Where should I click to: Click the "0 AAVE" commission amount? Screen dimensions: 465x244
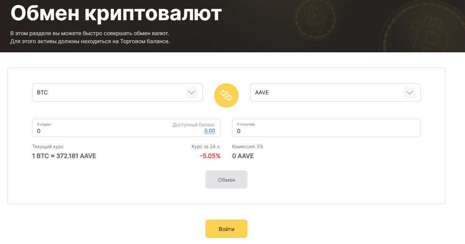click(243, 156)
